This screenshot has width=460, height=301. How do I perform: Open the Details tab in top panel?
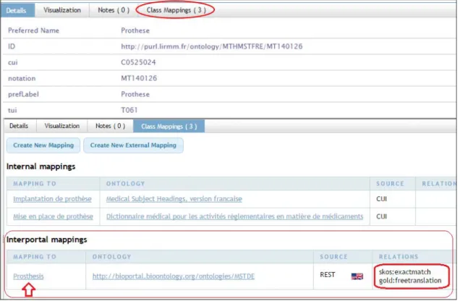pyautogui.click(x=17, y=10)
